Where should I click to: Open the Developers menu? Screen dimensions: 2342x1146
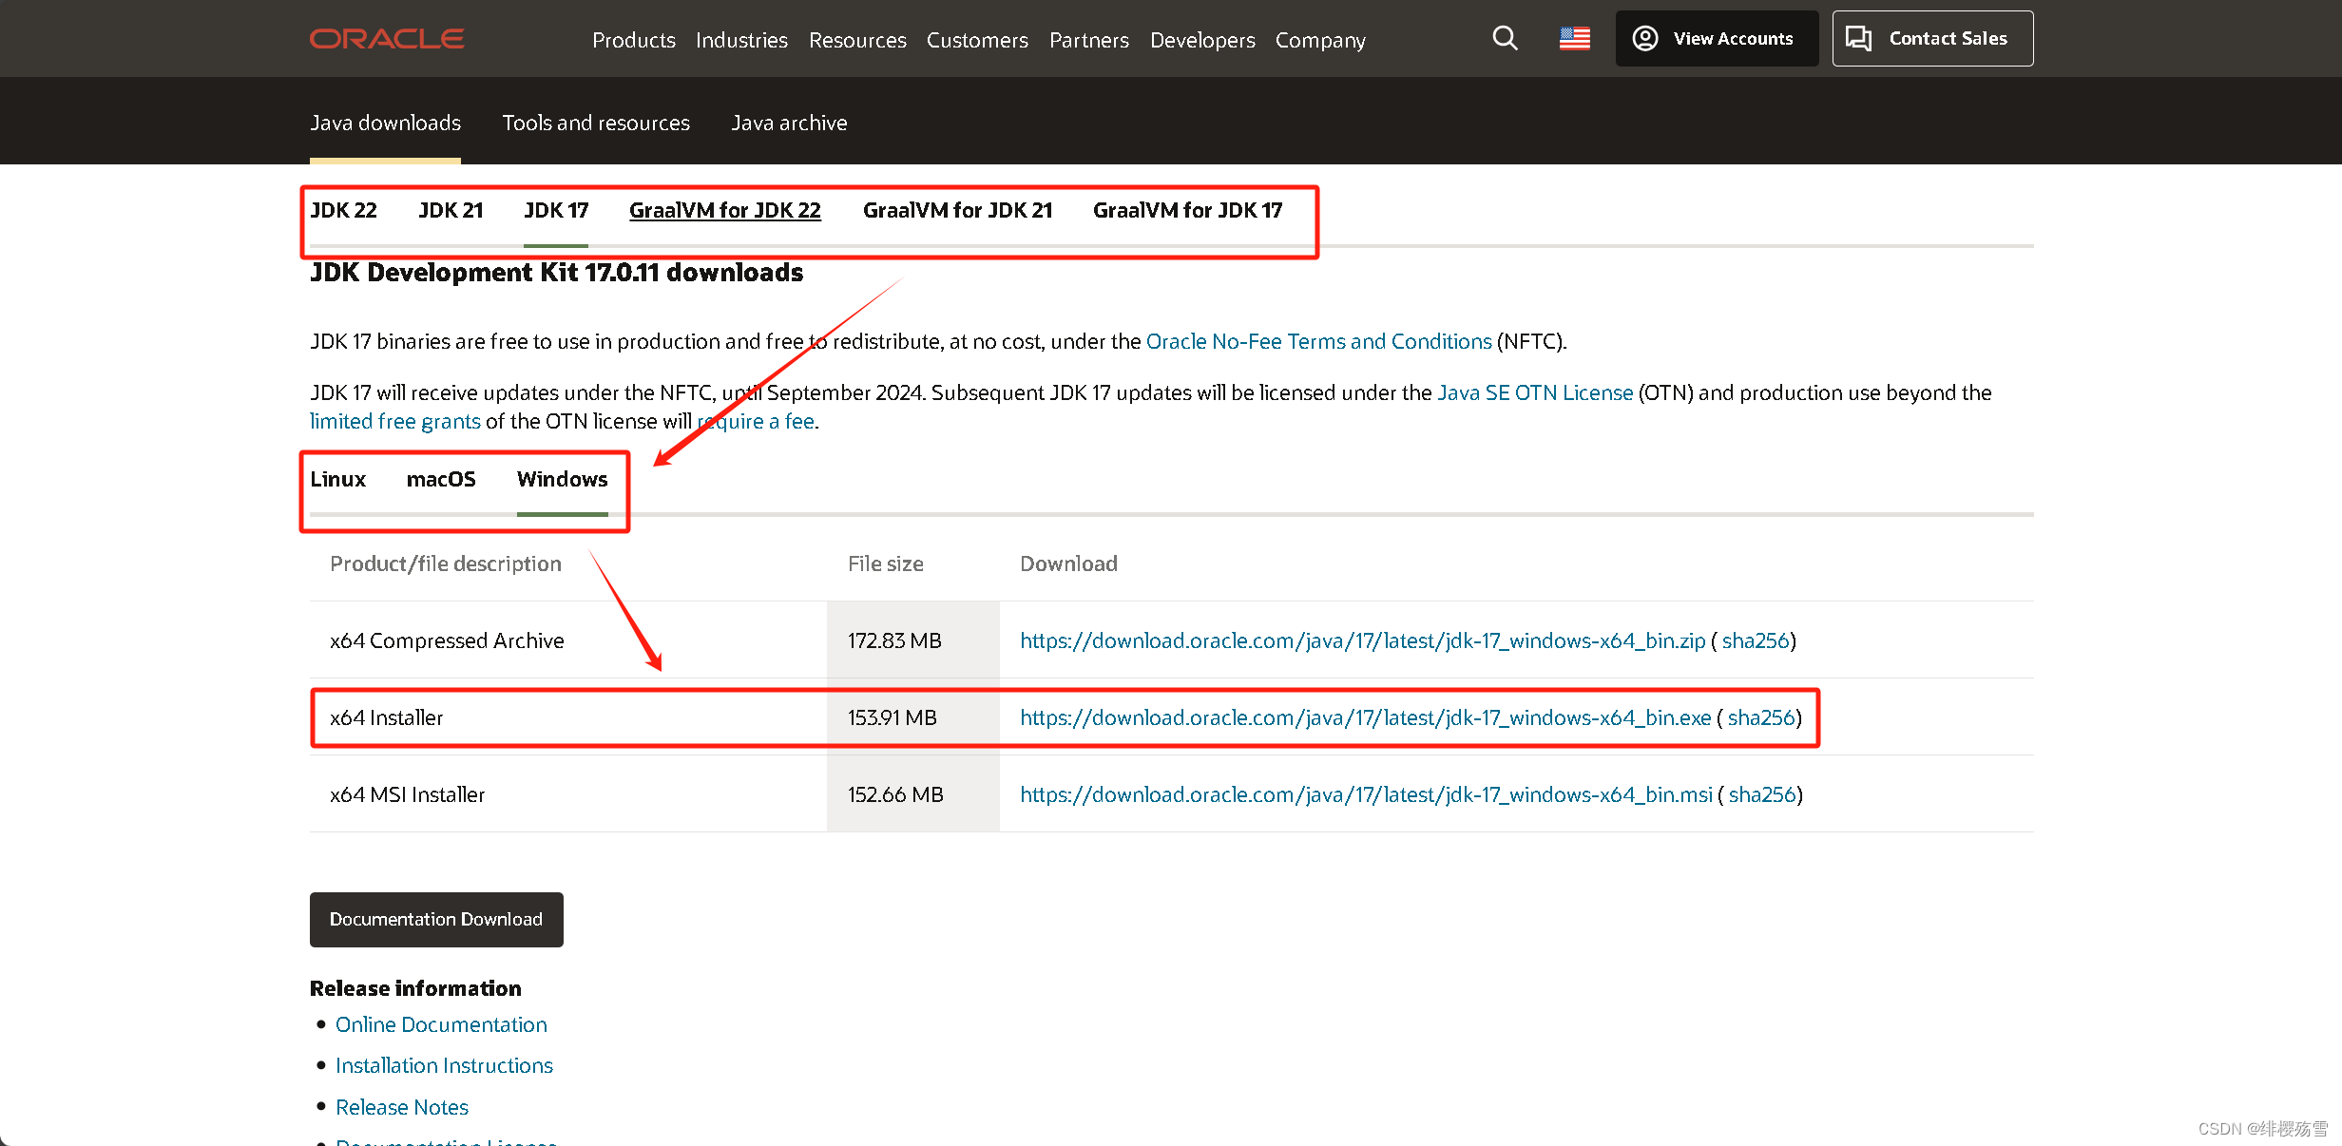tap(1202, 40)
